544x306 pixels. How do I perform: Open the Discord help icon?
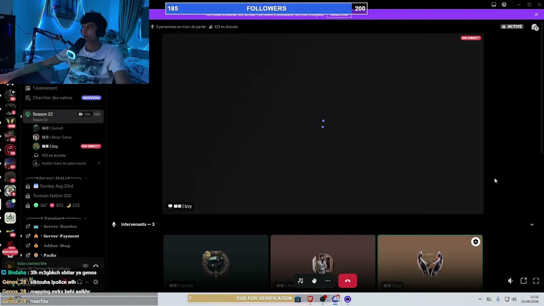point(504,5)
